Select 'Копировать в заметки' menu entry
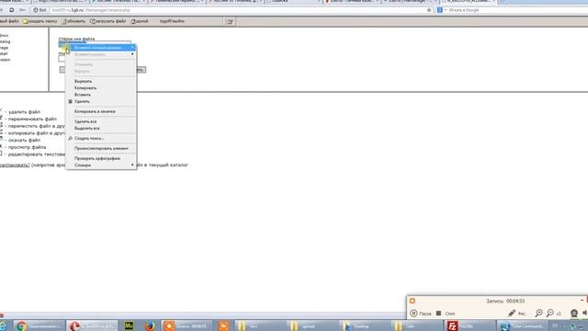The width and height of the screenshot is (588, 331). point(101,111)
